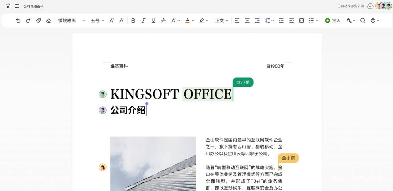Toggle italic formatting

143,20
